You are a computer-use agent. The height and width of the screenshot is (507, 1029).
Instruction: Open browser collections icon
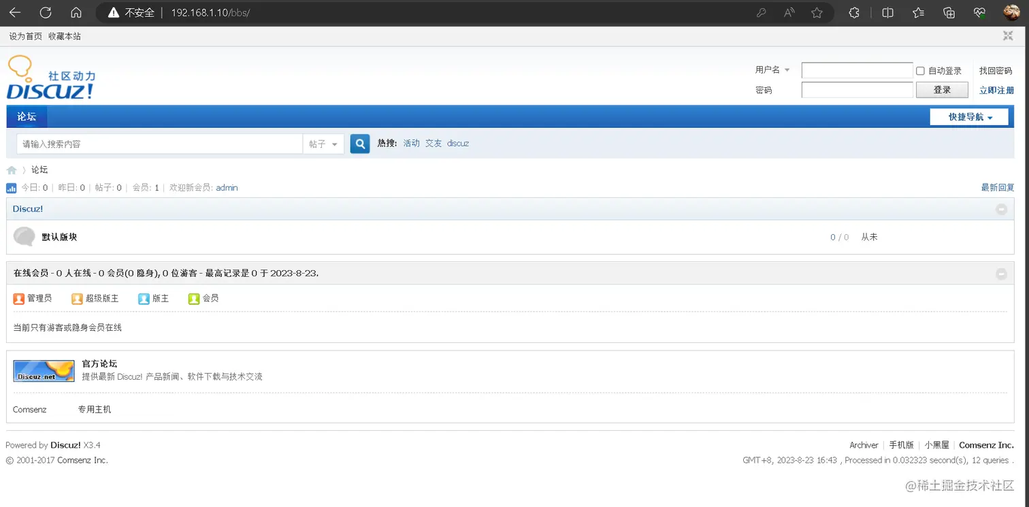[x=949, y=13]
